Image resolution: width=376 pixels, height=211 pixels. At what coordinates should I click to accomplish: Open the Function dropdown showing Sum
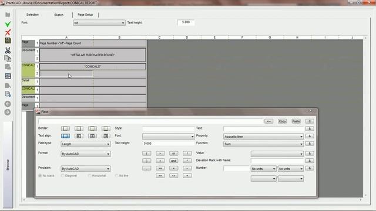click(x=263, y=144)
